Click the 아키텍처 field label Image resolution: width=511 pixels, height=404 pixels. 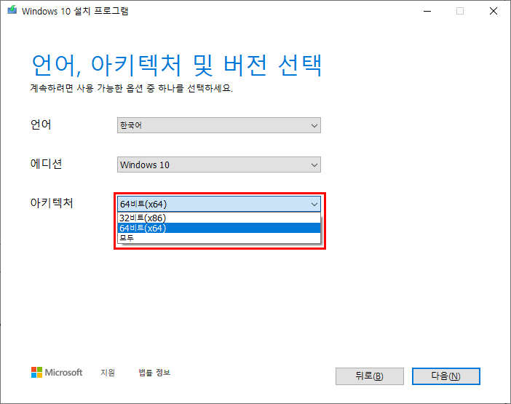(52, 202)
